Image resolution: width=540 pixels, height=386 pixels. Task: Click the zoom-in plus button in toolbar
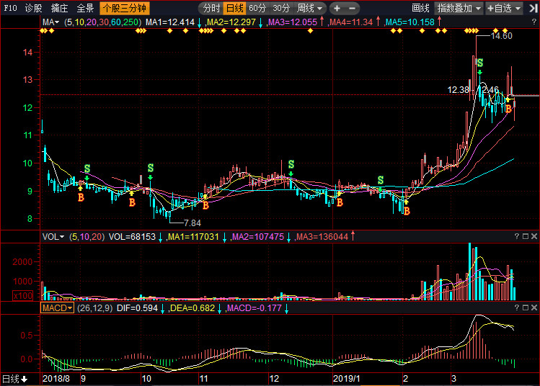tap(337, 8)
